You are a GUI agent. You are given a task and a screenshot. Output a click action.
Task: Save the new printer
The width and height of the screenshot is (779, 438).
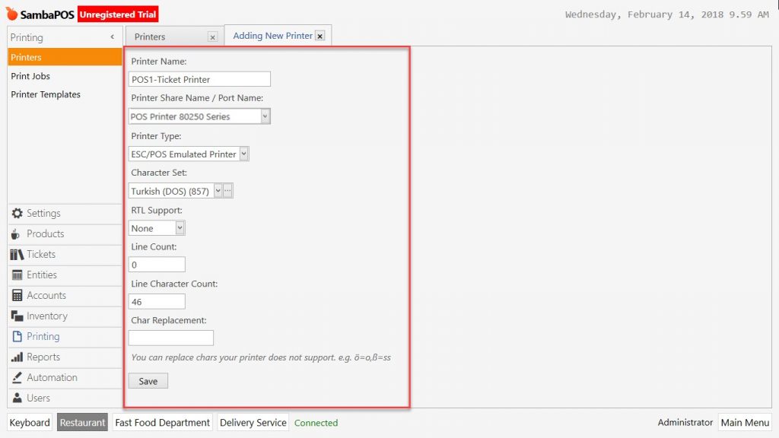coord(148,381)
